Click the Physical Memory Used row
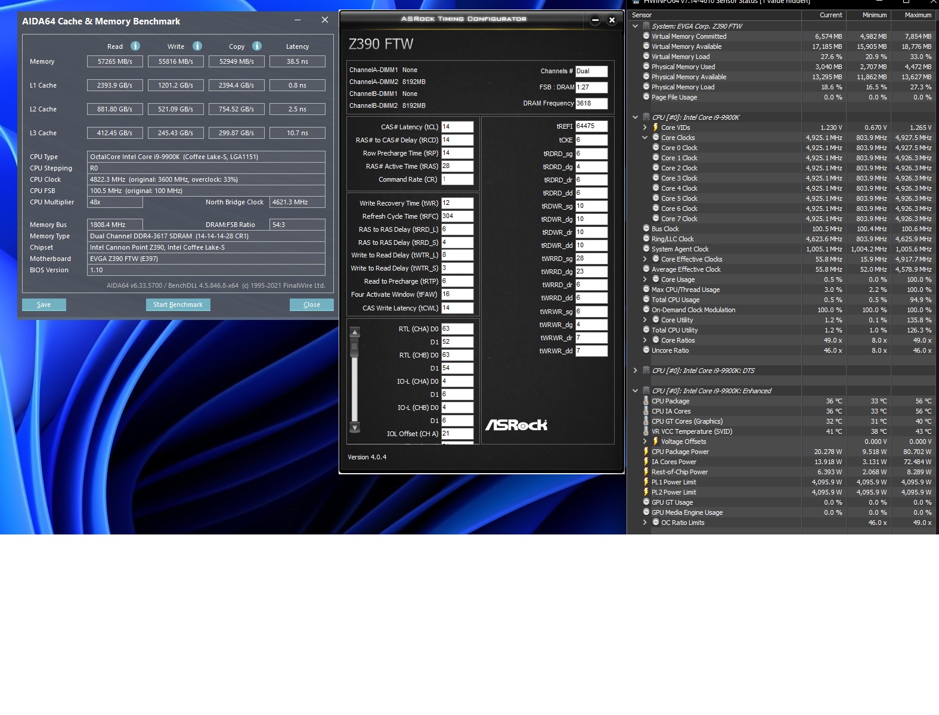The width and height of the screenshot is (939, 715). (x=782, y=67)
